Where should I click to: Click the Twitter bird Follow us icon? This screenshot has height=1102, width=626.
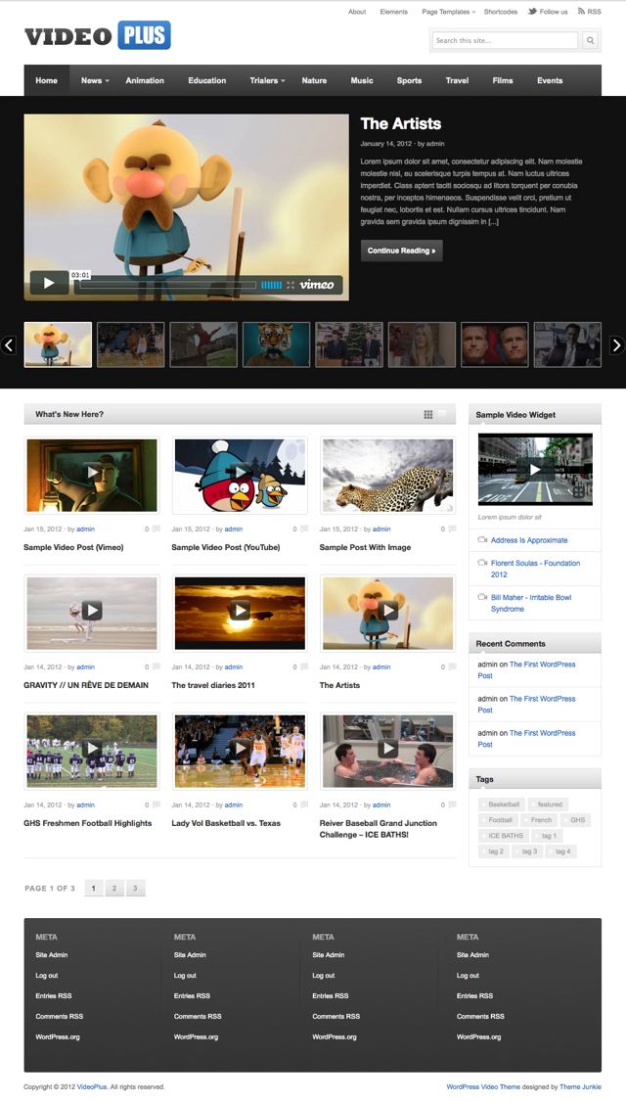tap(532, 11)
